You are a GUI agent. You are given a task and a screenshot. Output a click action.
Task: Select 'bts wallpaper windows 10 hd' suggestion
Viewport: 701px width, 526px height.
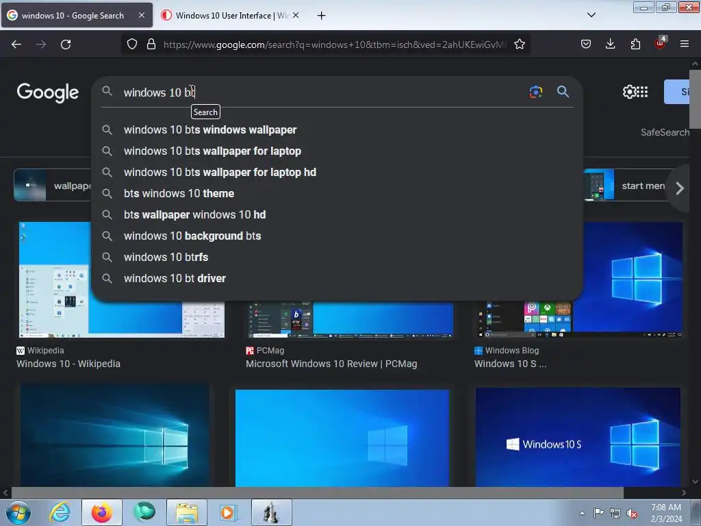(x=337, y=214)
